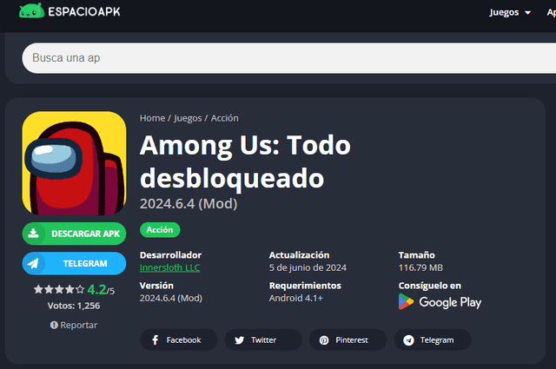Select the green Acción category tag
The image size is (556, 369).
point(160,230)
